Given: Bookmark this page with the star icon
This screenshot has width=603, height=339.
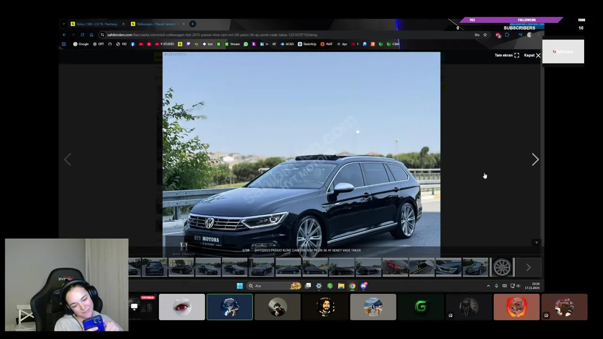Looking at the screenshot, I should click(x=485, y=35).
